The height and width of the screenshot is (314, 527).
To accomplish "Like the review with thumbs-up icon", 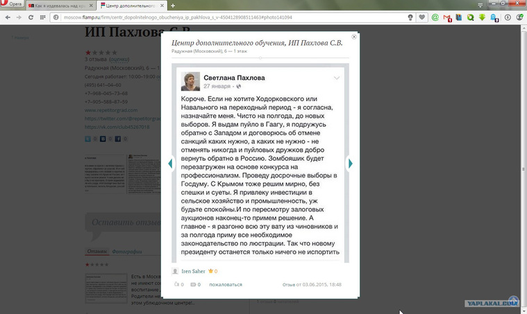I will click(176, 284).
